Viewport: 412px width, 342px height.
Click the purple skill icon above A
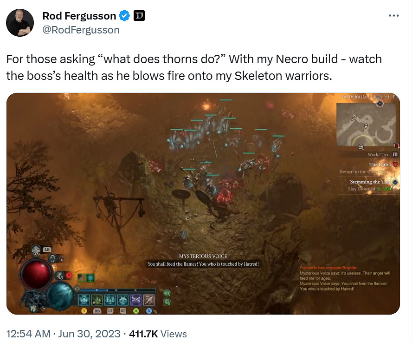136,300
